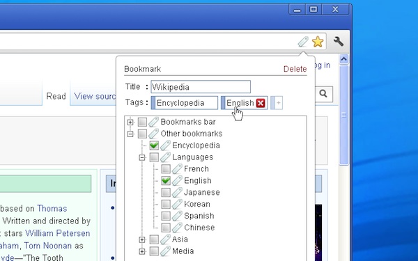Check the Japanese checkbox
The height and width of the screenshot is (261, 418).
pos(166,192)
